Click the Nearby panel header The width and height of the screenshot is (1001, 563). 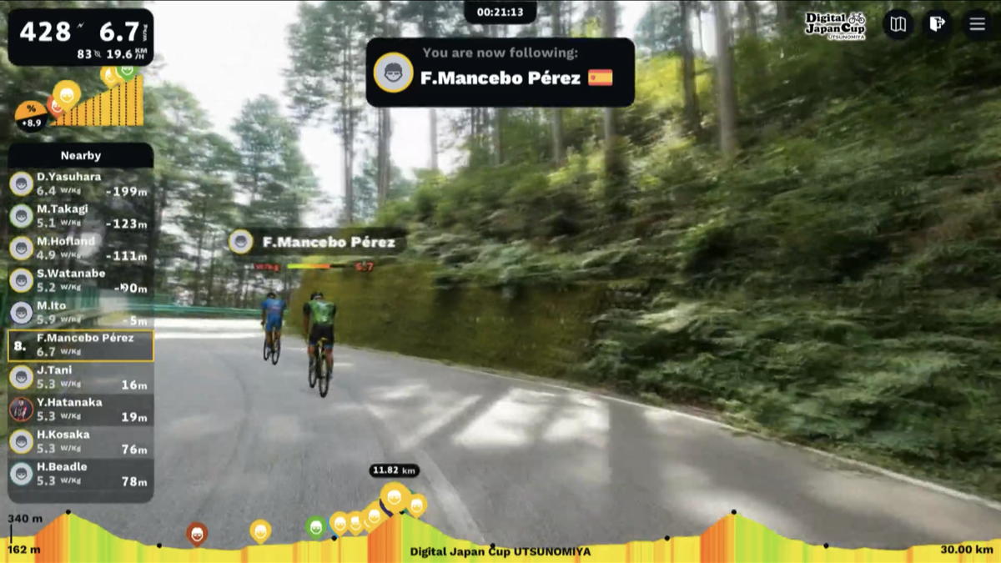pos(81,155)
